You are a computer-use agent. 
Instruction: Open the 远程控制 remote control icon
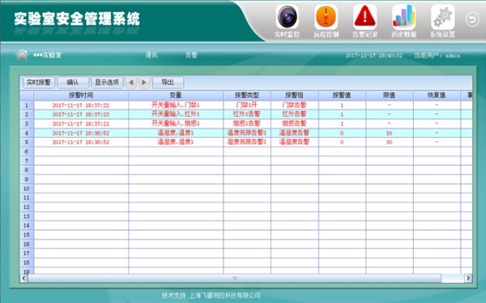coord(326,17)
